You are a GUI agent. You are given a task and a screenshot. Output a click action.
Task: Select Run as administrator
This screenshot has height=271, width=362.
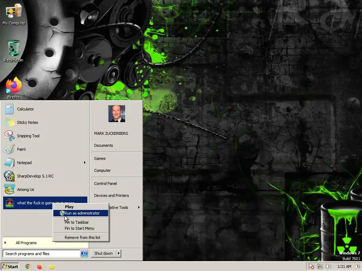click(x=81, y=213)
